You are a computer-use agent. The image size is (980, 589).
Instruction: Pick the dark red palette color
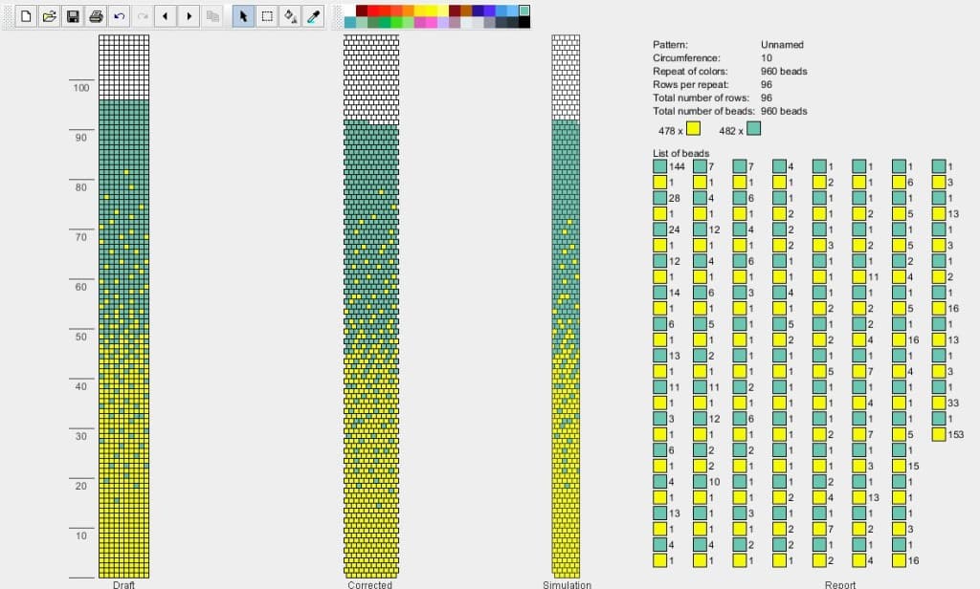click(362, 11)
